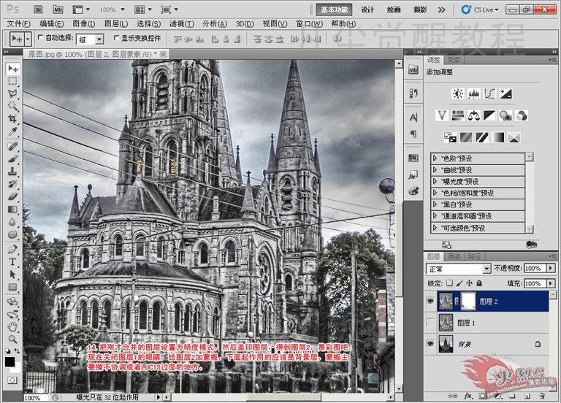Select the Gradient tool

(x=12, y=210)
